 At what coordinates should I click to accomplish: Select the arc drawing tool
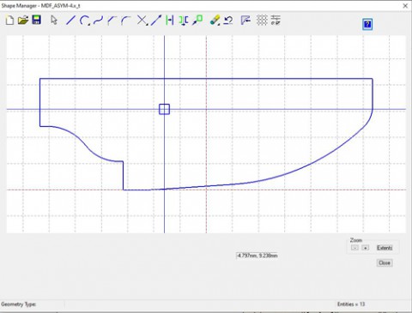pos(84,21)
